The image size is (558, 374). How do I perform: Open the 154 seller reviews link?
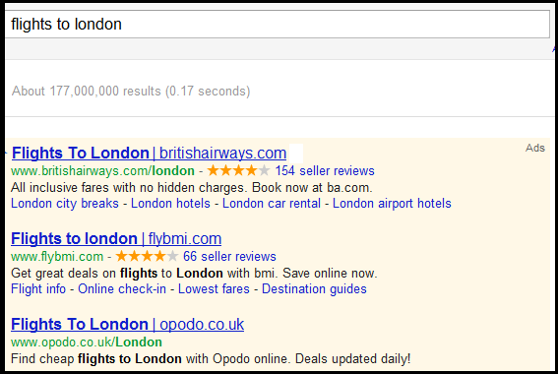pos(325,171)
